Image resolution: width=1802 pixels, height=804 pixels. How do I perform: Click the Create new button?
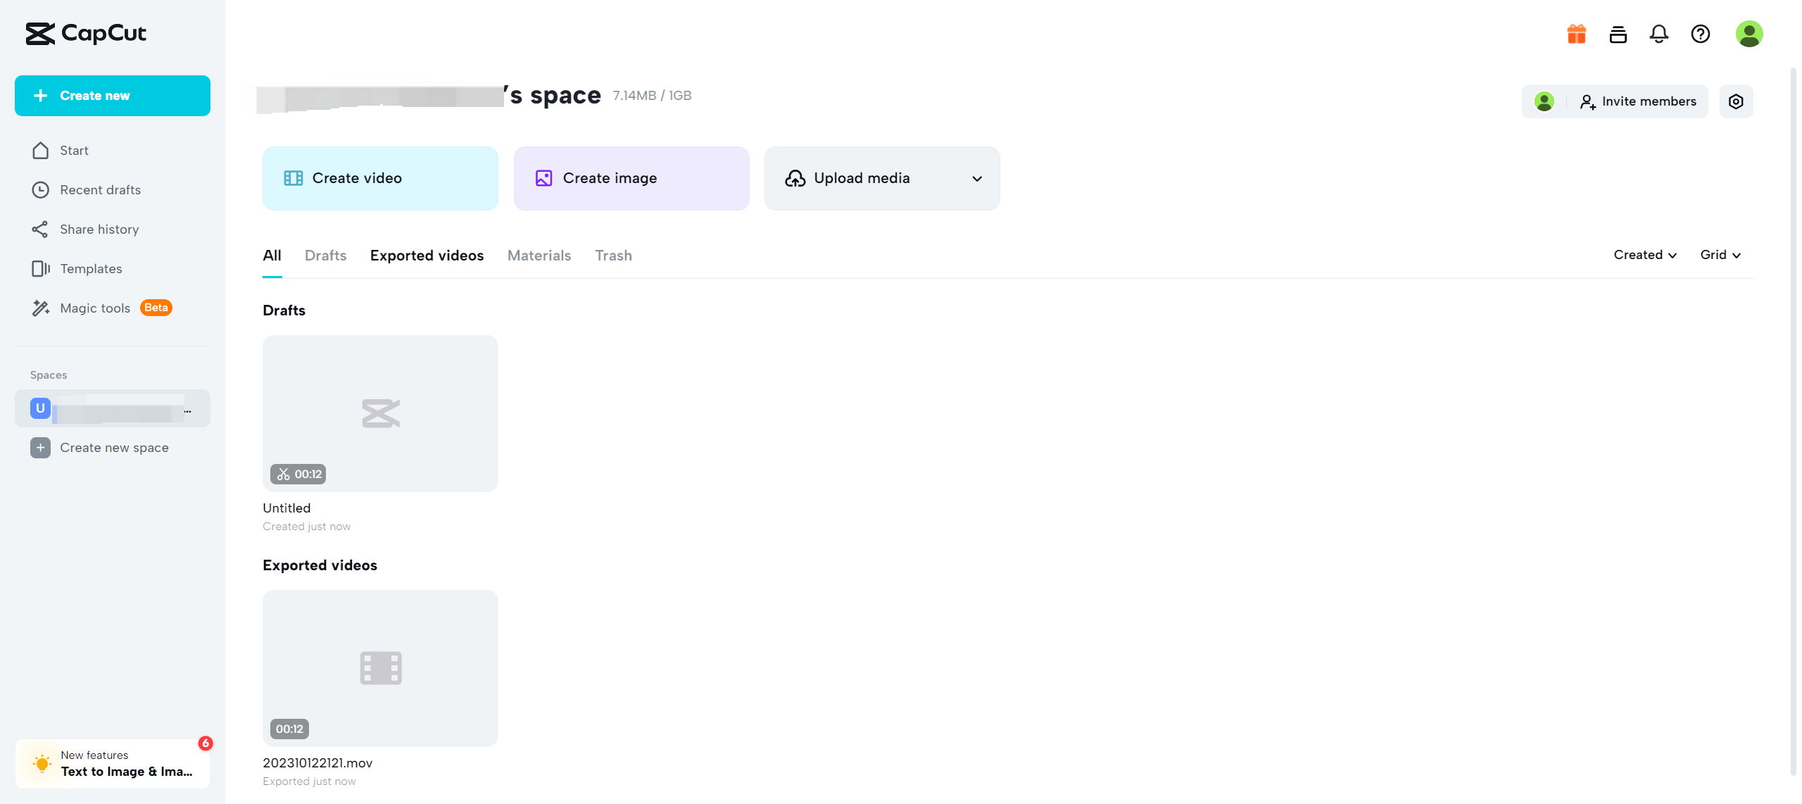click(113, 96)
